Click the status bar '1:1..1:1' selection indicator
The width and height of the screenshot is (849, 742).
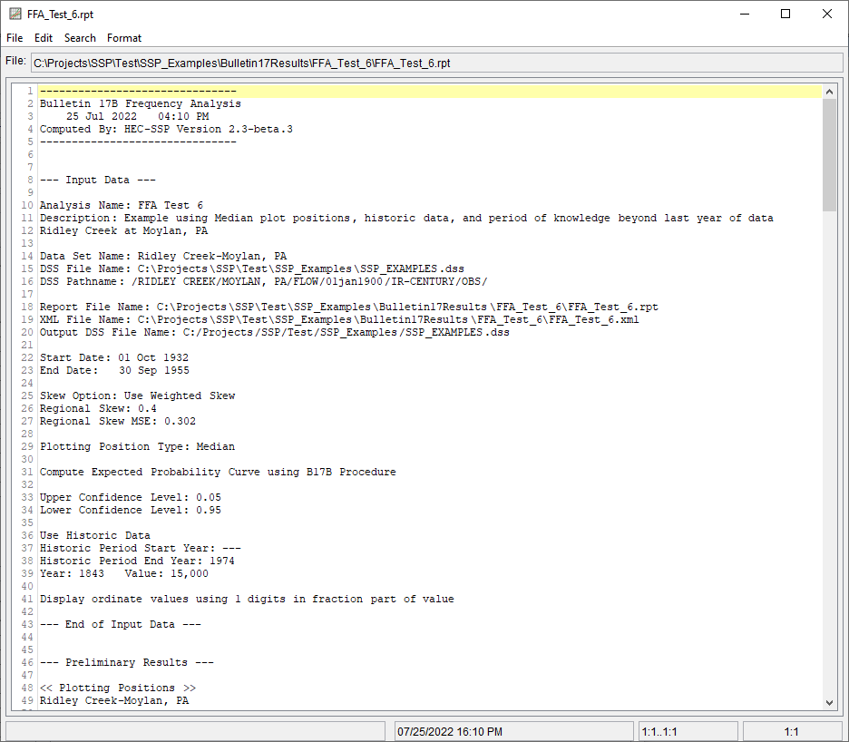click(659, 732)
